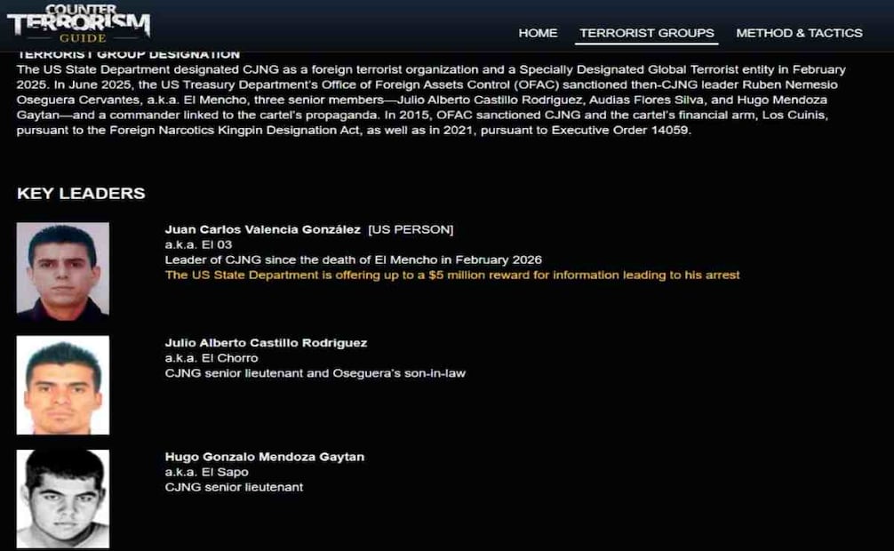Click the [US PERSON] tag
Viewport: 894px width, 551px height.
point(411,229)
